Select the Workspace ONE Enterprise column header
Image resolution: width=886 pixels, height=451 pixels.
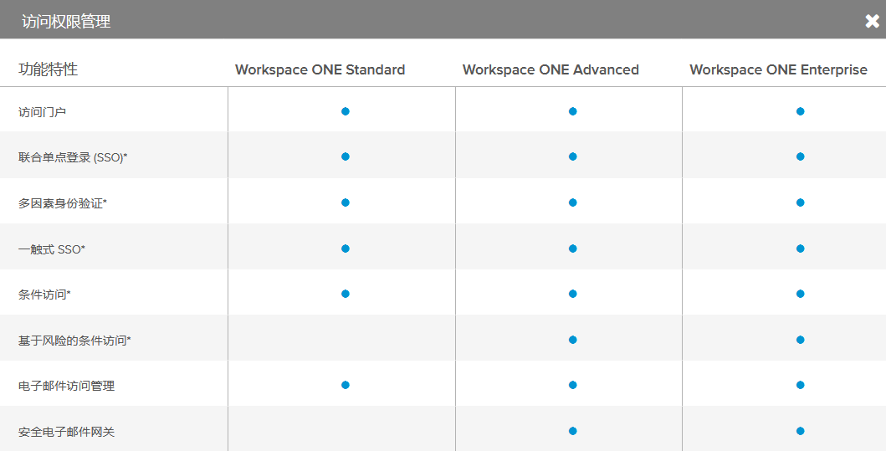click(x=778, y=70)
